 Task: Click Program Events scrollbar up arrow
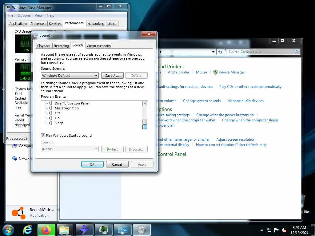(x=145, y=104)
